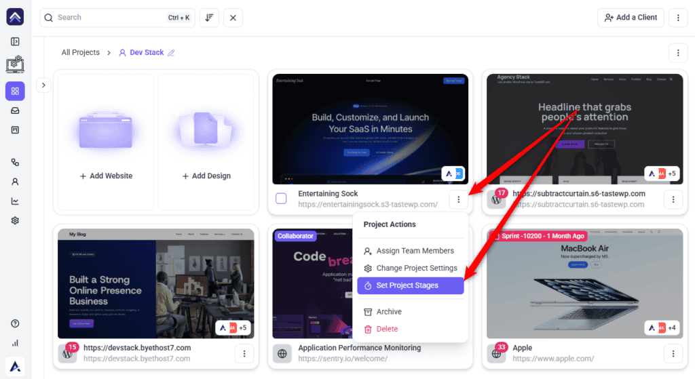Screen dimensions: 695x379
Task: Click the WordPress icon on subtractcurtain card
Action: [x=496, y=200]
